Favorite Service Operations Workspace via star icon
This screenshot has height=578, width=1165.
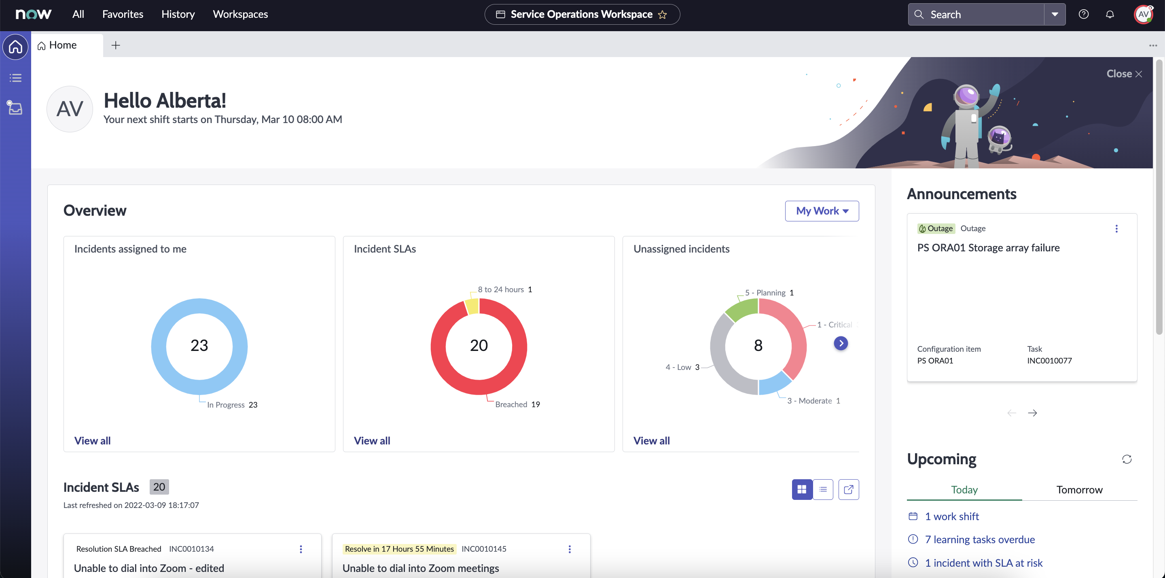pyautogui.click(x=662, y=15)
